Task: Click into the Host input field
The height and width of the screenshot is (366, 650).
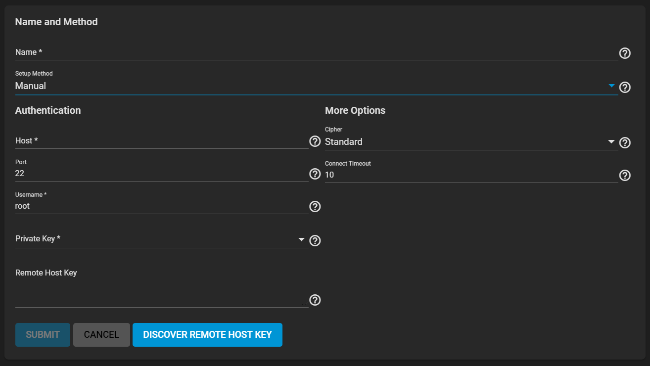Action: (x=162, y=140)
